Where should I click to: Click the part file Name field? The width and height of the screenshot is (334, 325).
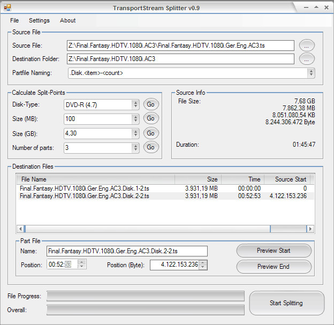(x=127, y=251)
